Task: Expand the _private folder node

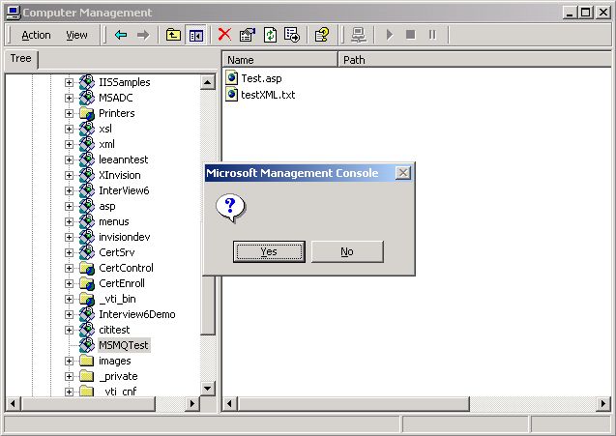Action: (x=69, y=377)
